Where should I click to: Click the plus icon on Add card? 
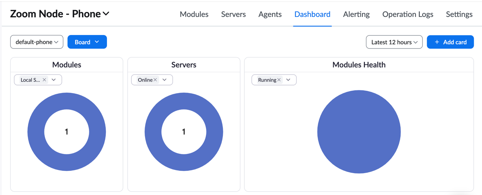point(437,42)
